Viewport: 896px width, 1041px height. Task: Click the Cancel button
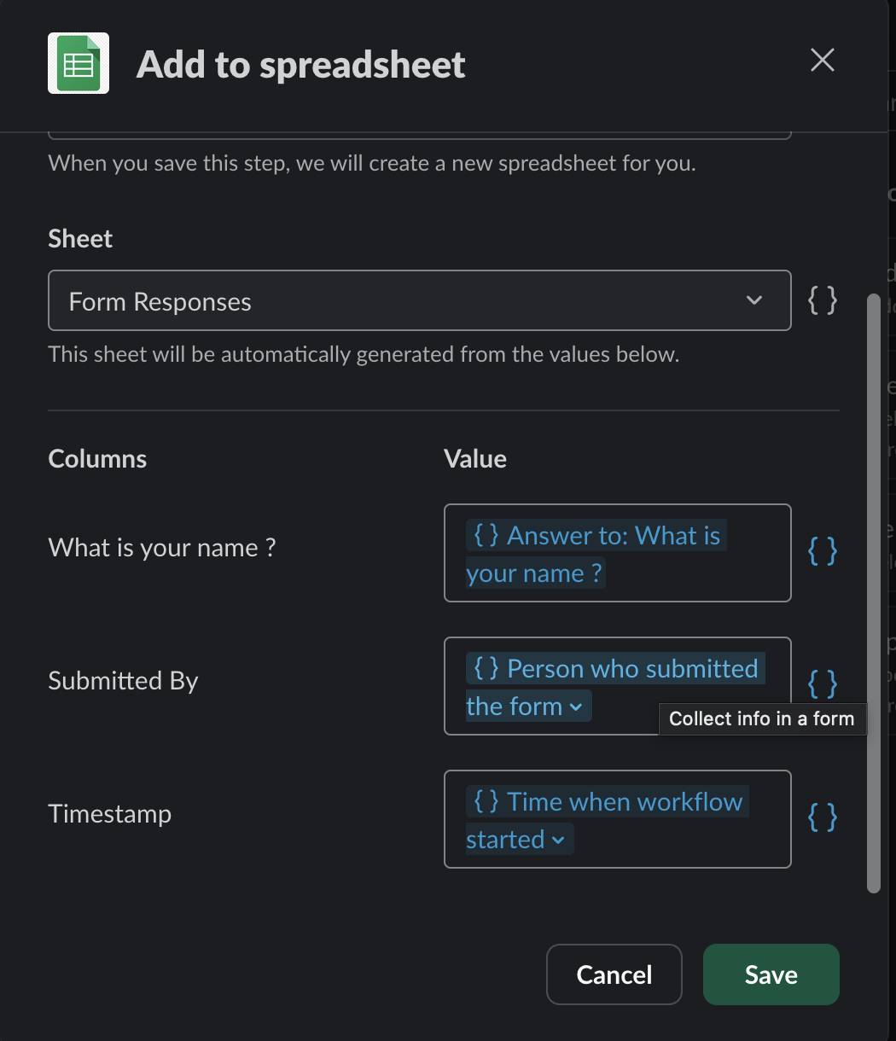point(614,974)
